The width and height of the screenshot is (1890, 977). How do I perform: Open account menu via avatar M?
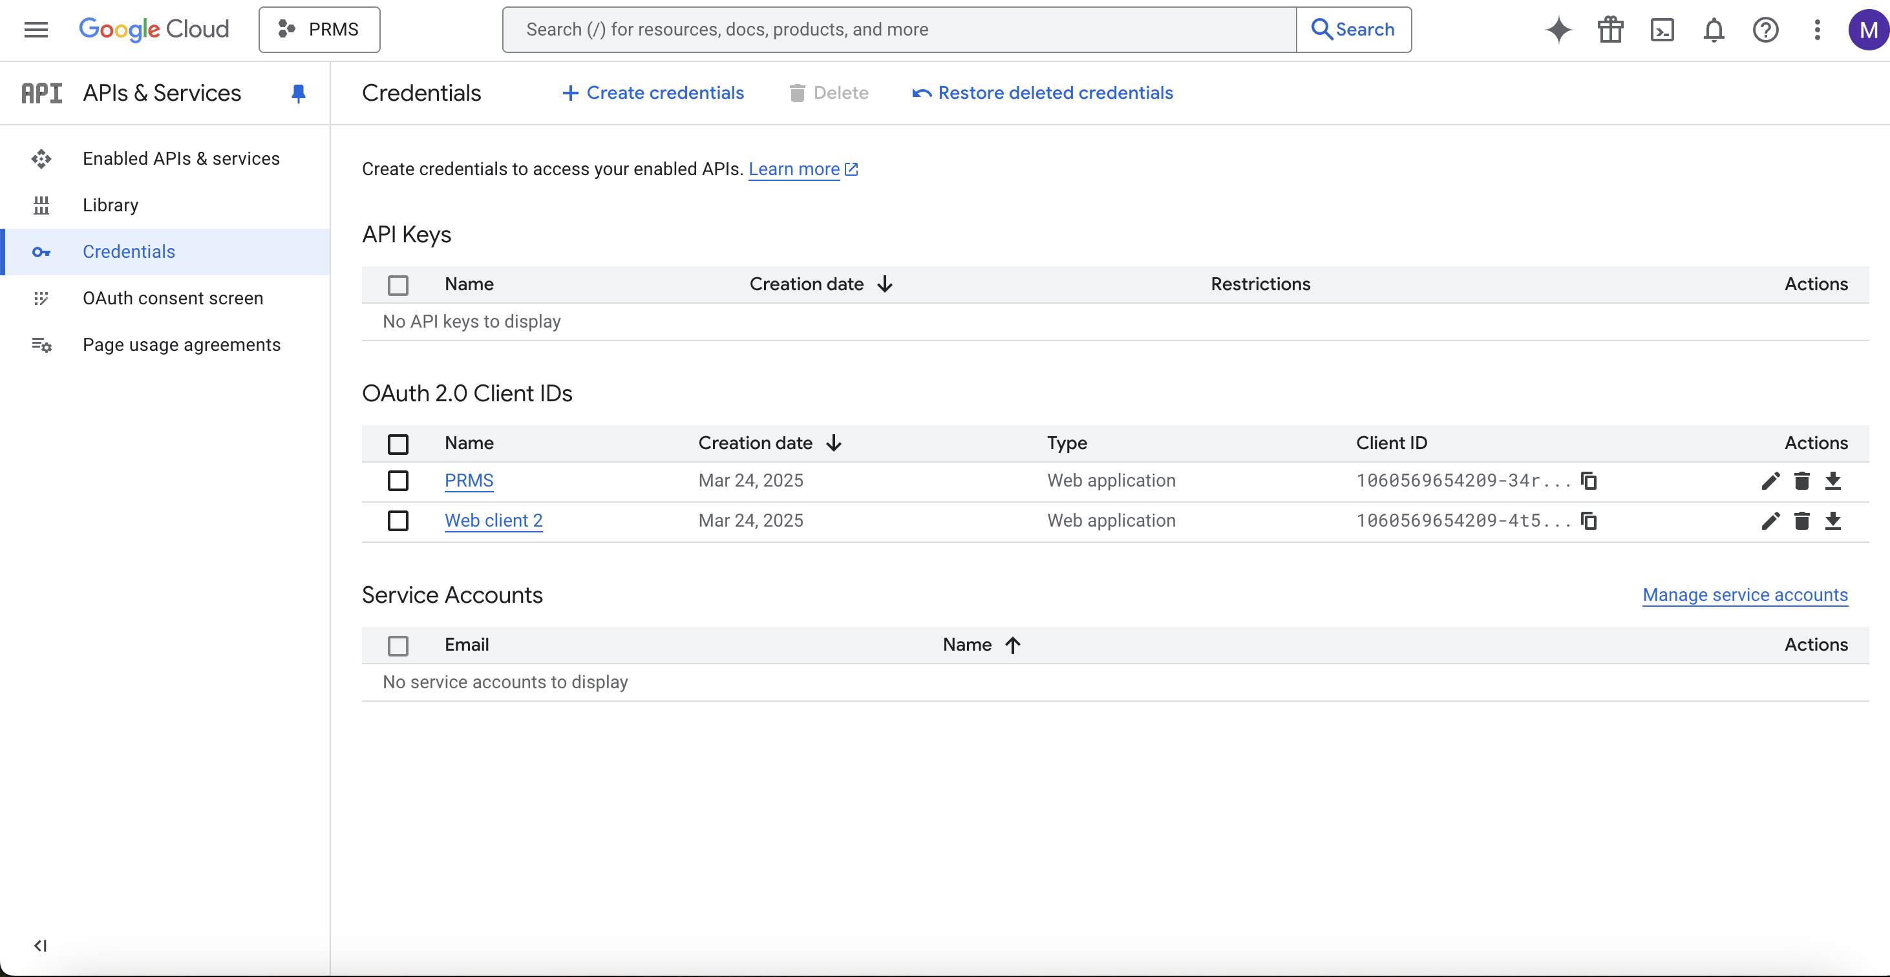pos(1867,29)
